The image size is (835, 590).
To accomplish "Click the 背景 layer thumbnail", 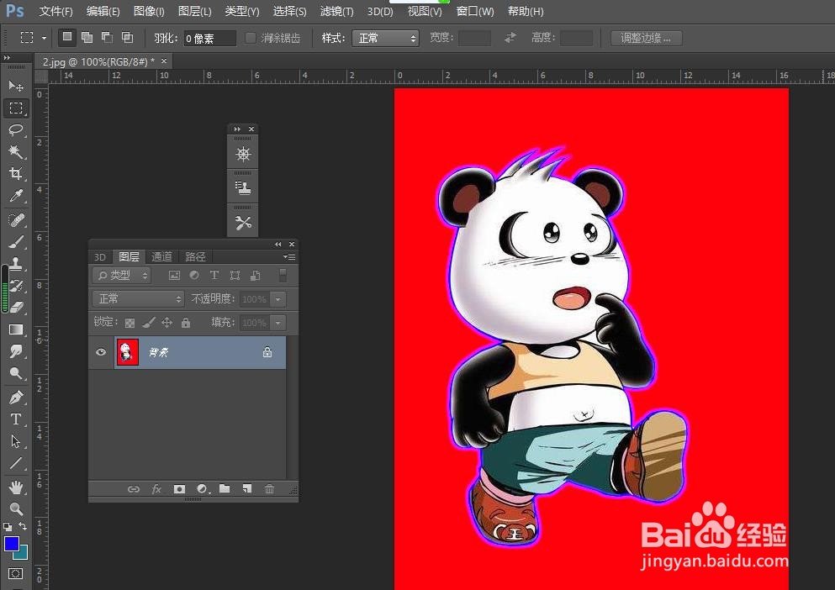I will coord(127,352).
